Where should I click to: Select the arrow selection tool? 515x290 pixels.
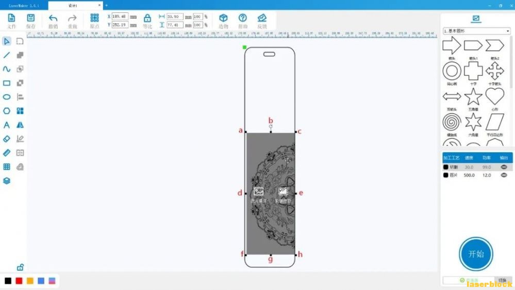[7, 41]
